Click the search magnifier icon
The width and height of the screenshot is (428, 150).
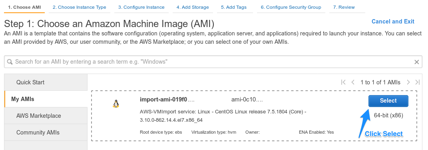[10, 62]
